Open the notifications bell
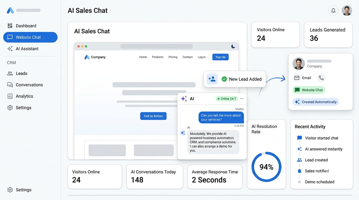The width and height of the screenshot is (359, 200). (333, 11)
